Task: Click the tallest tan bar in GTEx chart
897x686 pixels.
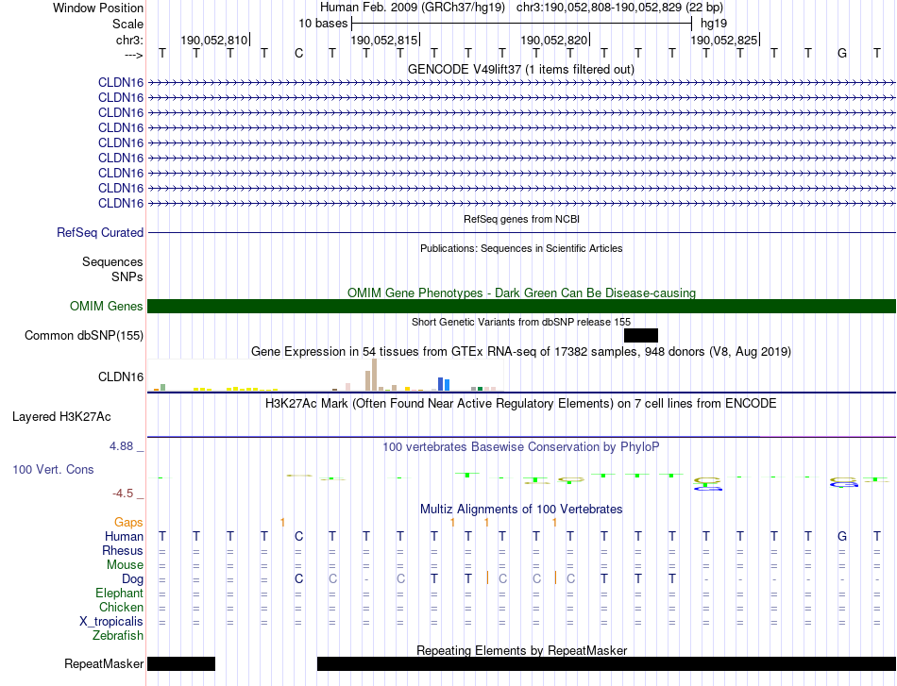Action: click(374, 375)
